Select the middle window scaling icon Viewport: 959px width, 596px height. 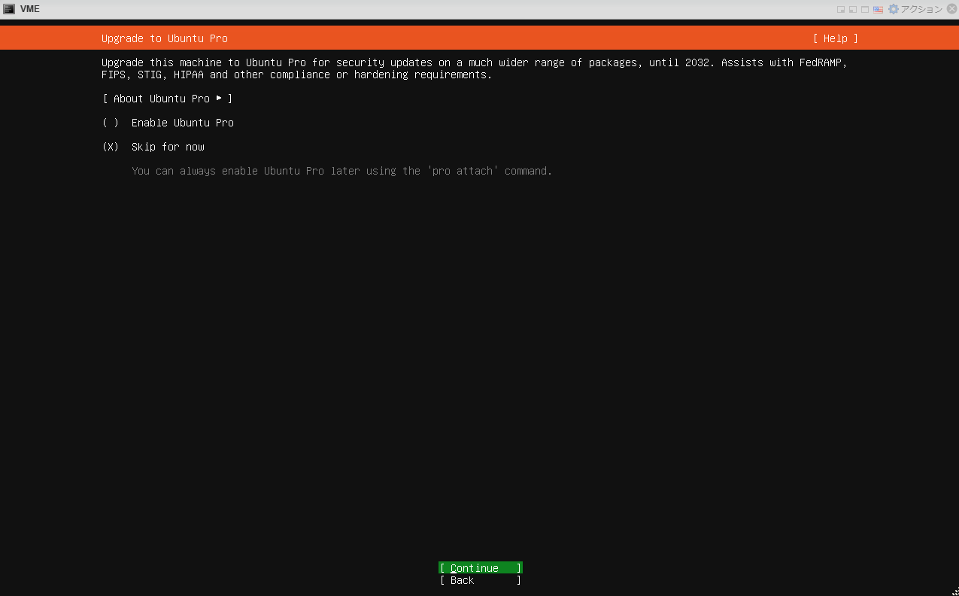(x=852, y=8)
